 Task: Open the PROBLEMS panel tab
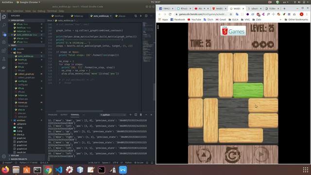click(x=52, y=115)
